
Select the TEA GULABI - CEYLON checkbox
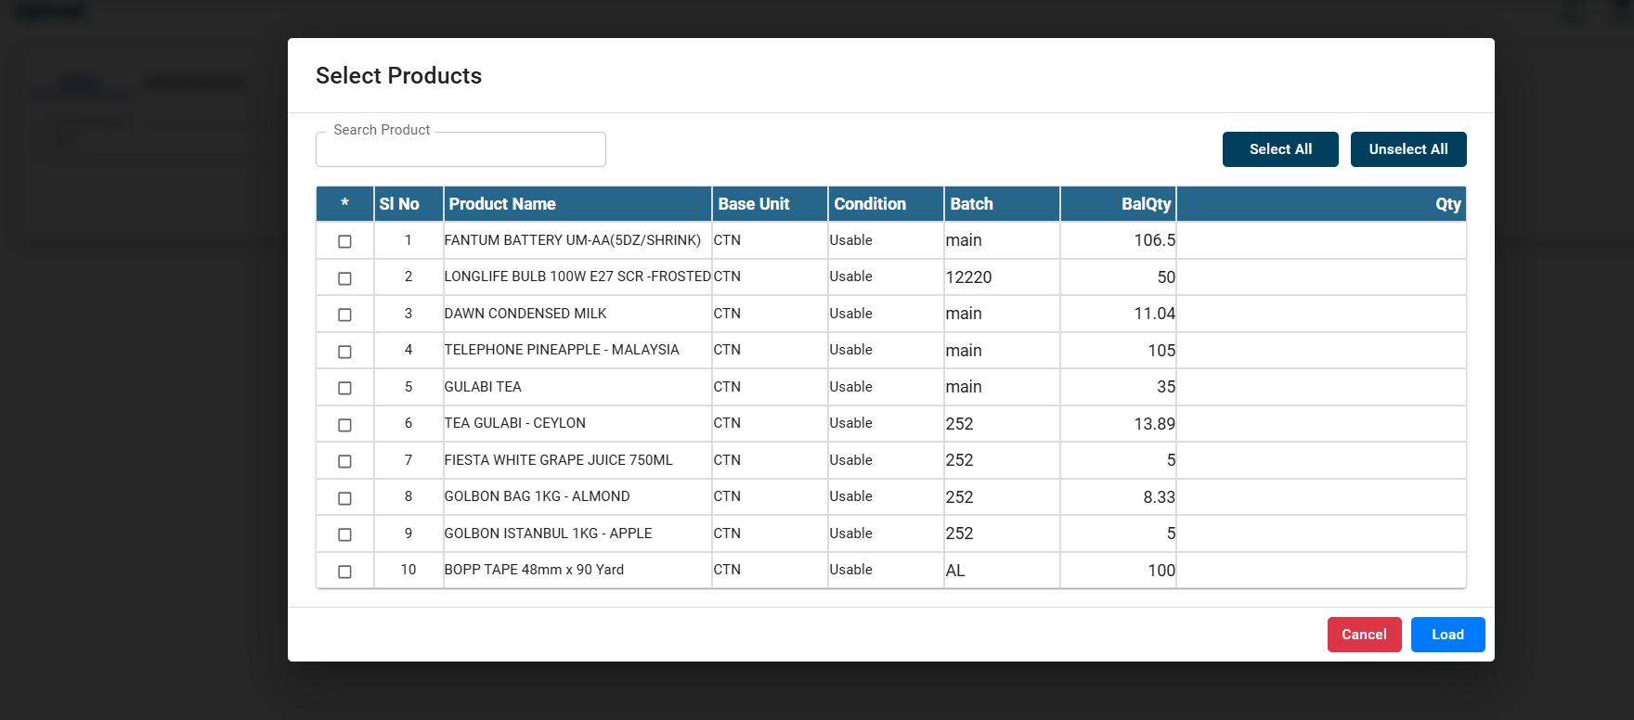click(344, 425)
